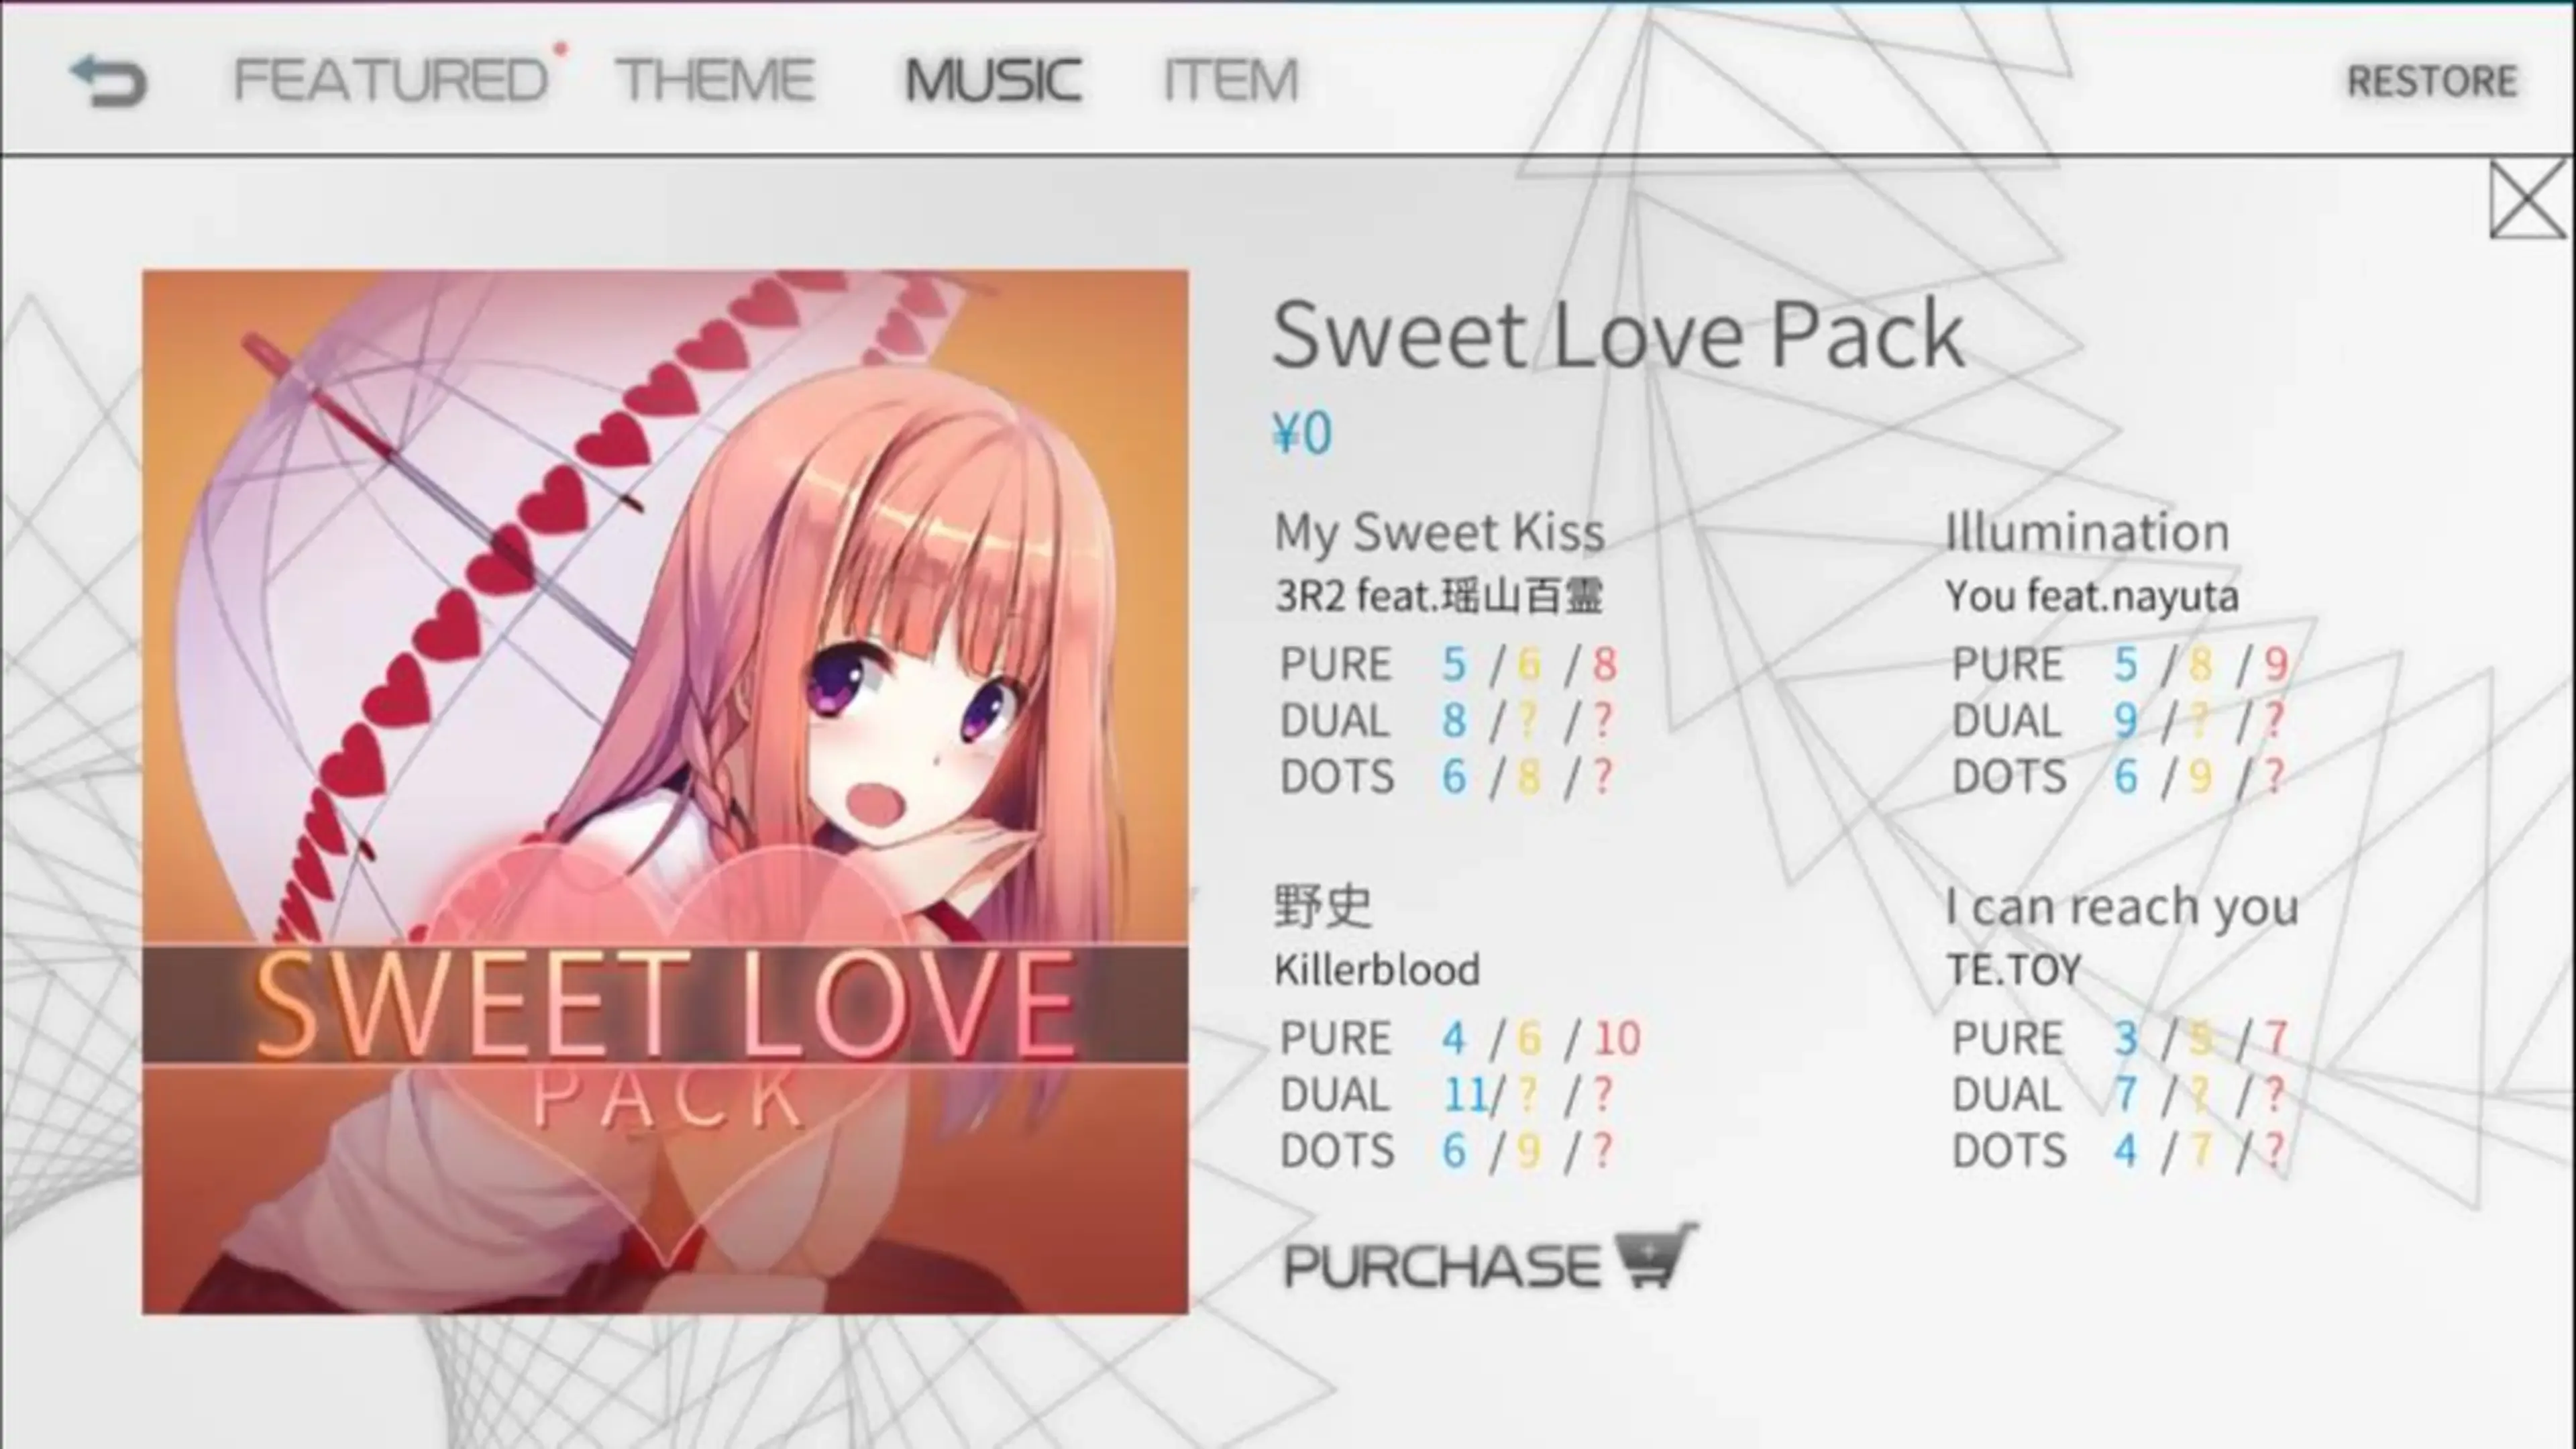Click the Sweet Love Pack heading
Image resolution: width=2576 pixels, height=1449 pixels.
(1618, 335)
